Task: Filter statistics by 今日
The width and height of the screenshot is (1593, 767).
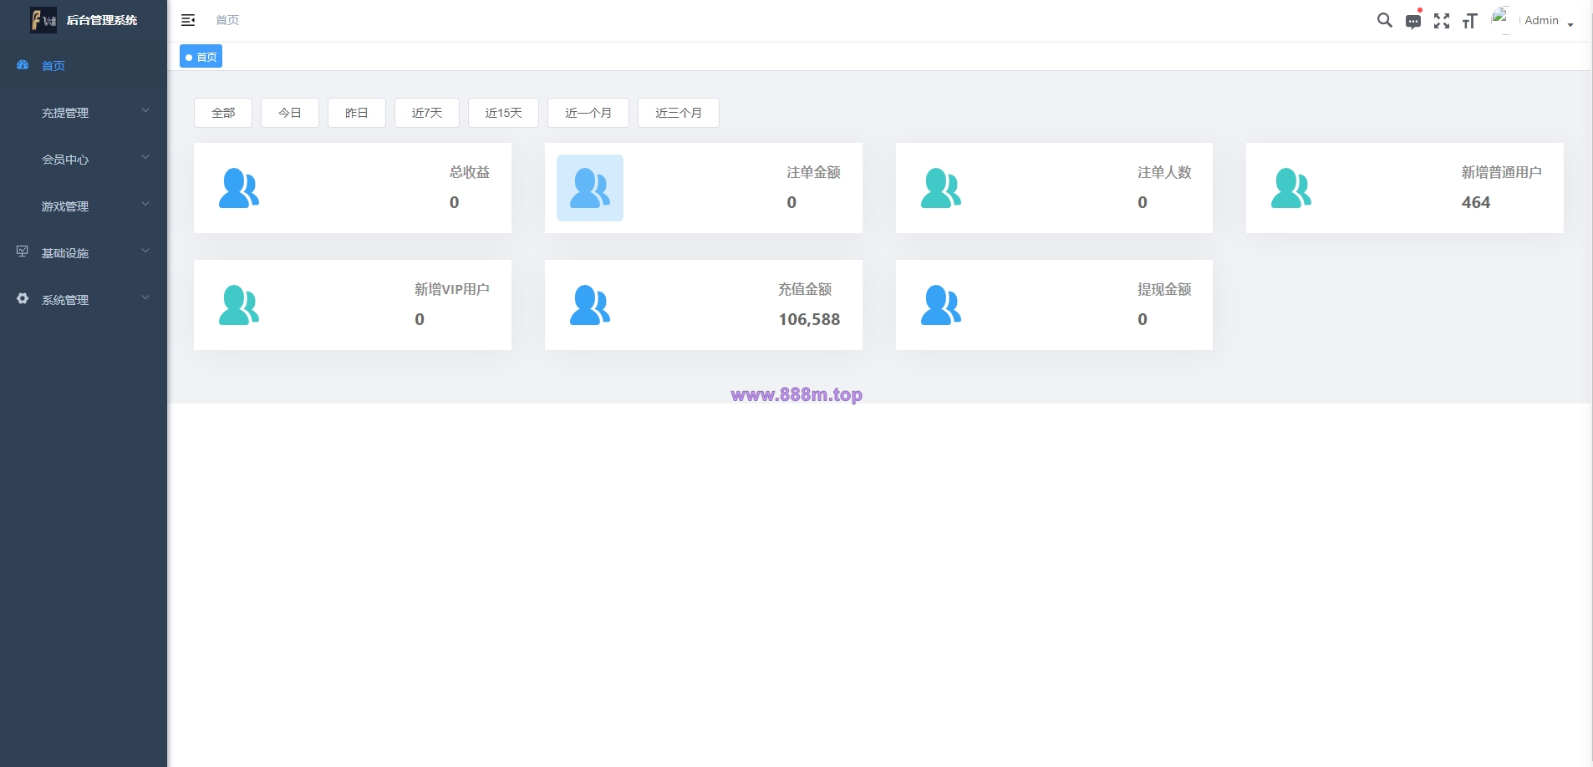Action: [290, 113]
